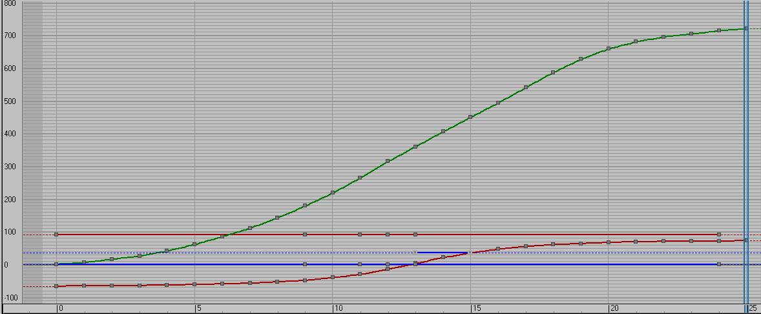
Task: Click the frame 10 label on the time ruler
Action: click(338, 308)
